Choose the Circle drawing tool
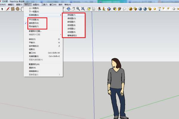 [18, 9]
